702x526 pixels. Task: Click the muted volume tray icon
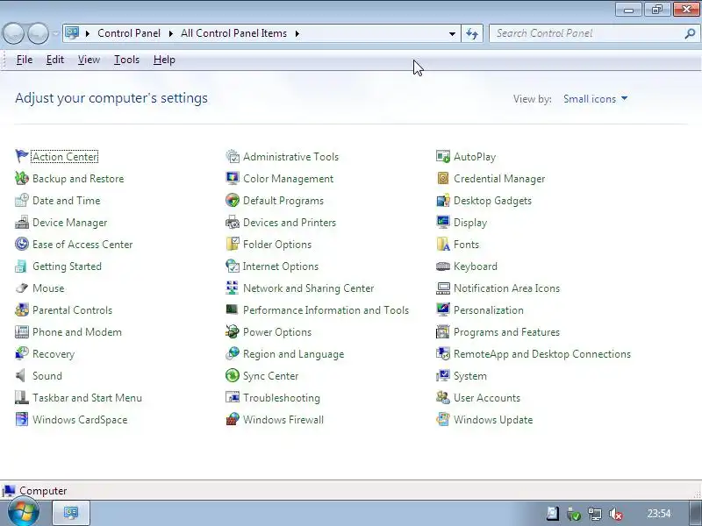[617, 514]
